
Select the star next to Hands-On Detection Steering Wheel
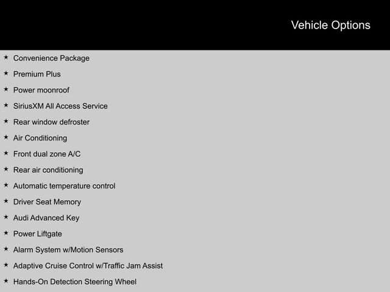click(5, 281)
